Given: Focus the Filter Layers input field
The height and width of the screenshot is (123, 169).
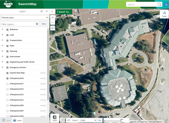Looking at the screenshot, I should coord(18,24).
